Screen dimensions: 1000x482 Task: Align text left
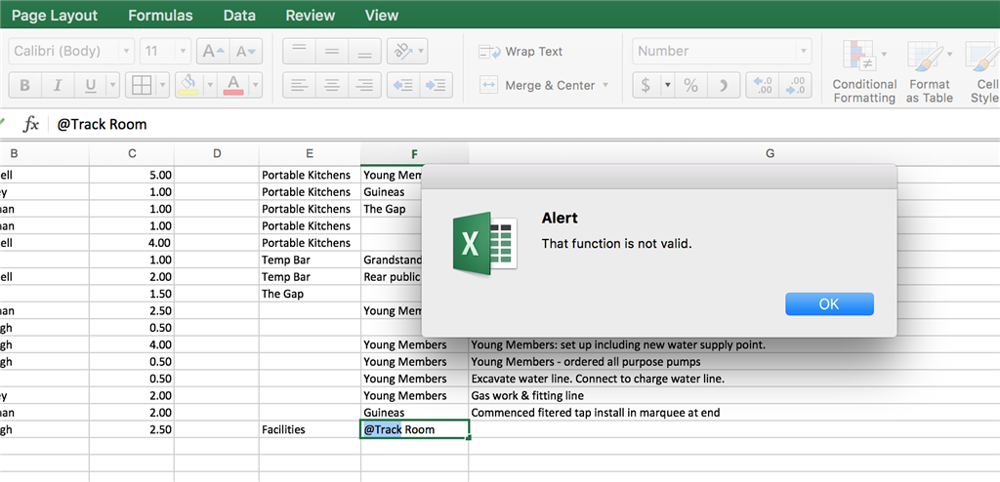click(299, 85)
